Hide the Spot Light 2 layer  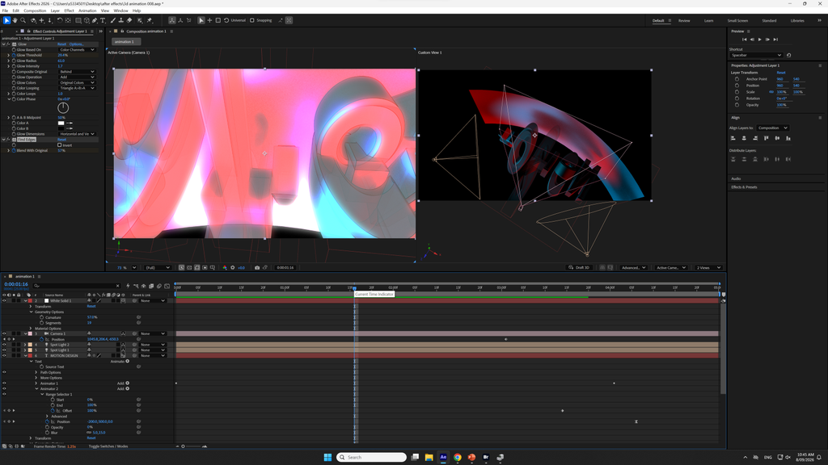[4, 345]
